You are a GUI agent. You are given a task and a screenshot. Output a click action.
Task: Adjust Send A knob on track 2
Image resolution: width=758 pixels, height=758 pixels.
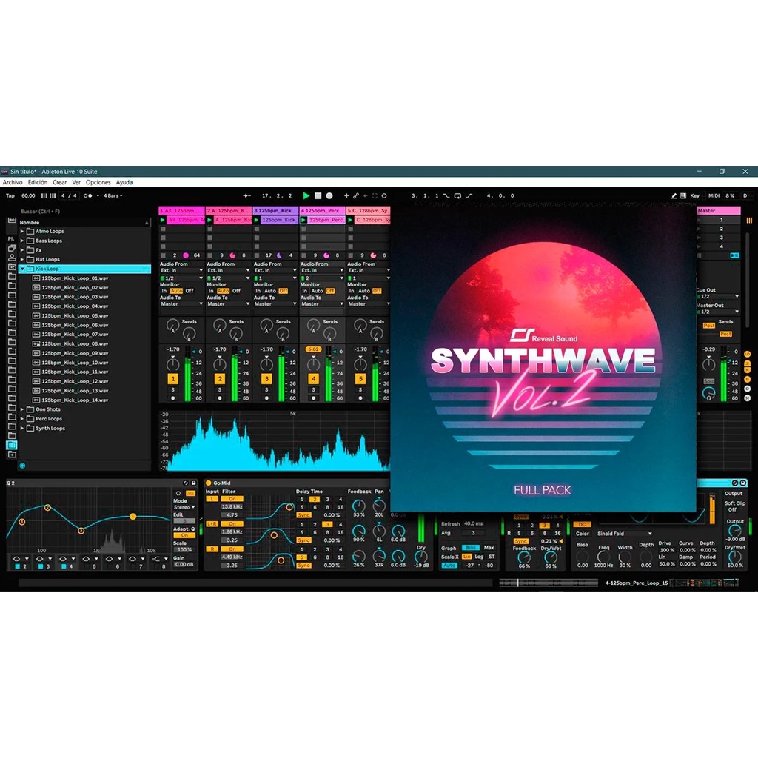tap(219, 324)
